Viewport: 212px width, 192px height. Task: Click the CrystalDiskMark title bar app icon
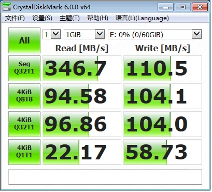pos(7,7)
